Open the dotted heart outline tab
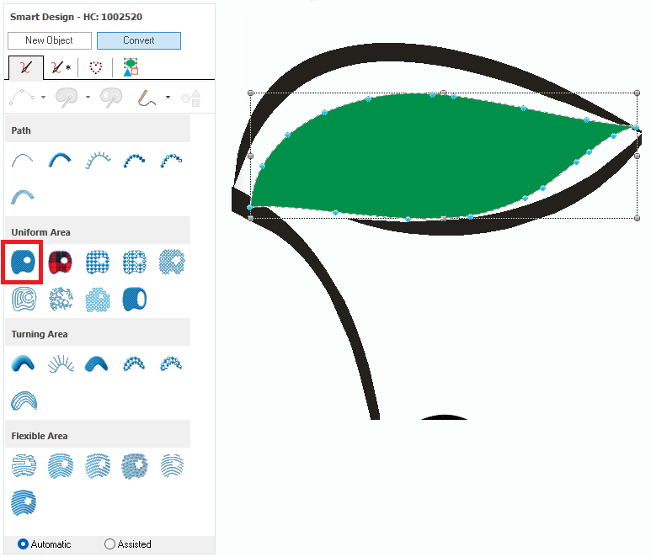The image size is (651, 557). coord(97,67)
